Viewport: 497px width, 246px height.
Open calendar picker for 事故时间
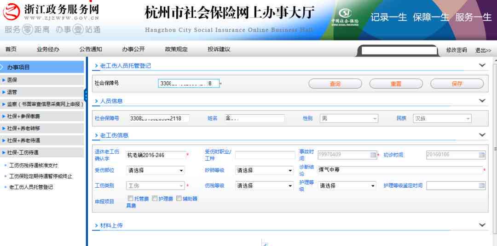(373, 155)
